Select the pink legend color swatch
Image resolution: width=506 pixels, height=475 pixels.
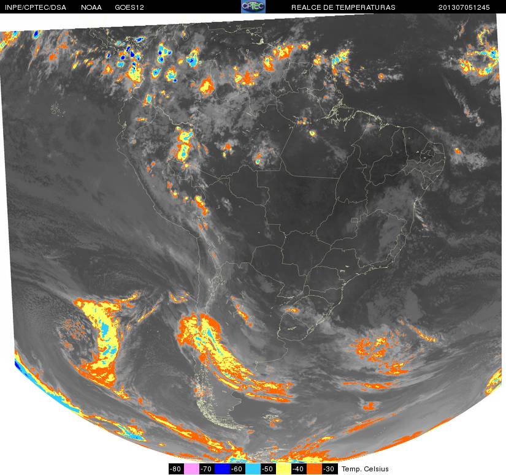point(191,469)
